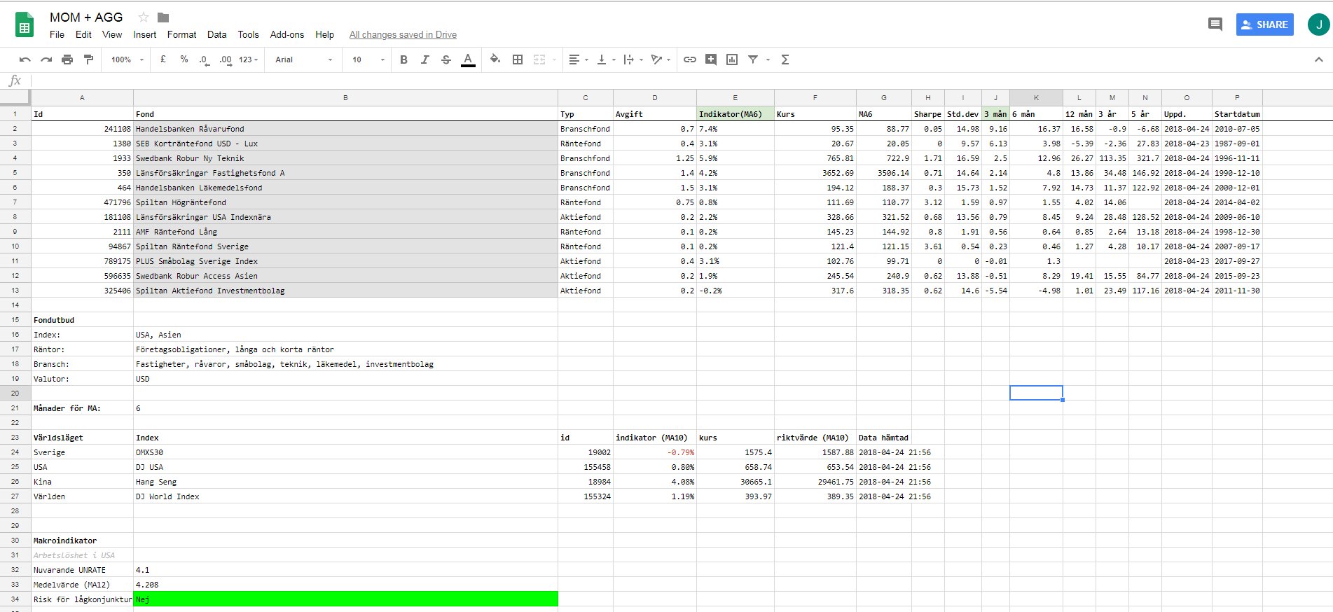Expand the filter views dropdown arrow
The width and height of the screenshot is (1333, 612).
pyautogui.click(x=768, y=60)
